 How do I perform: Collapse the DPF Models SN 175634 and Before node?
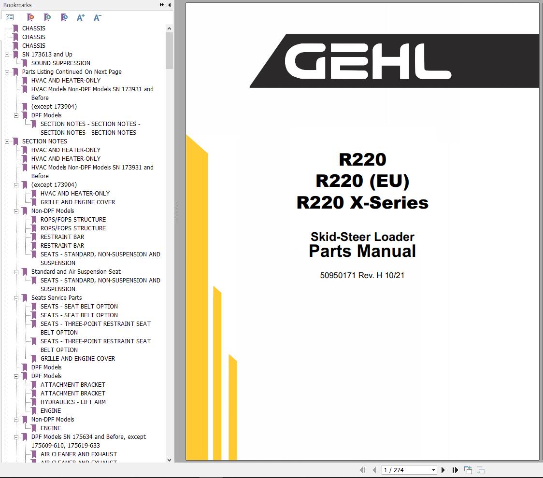[x=16, y=437]
